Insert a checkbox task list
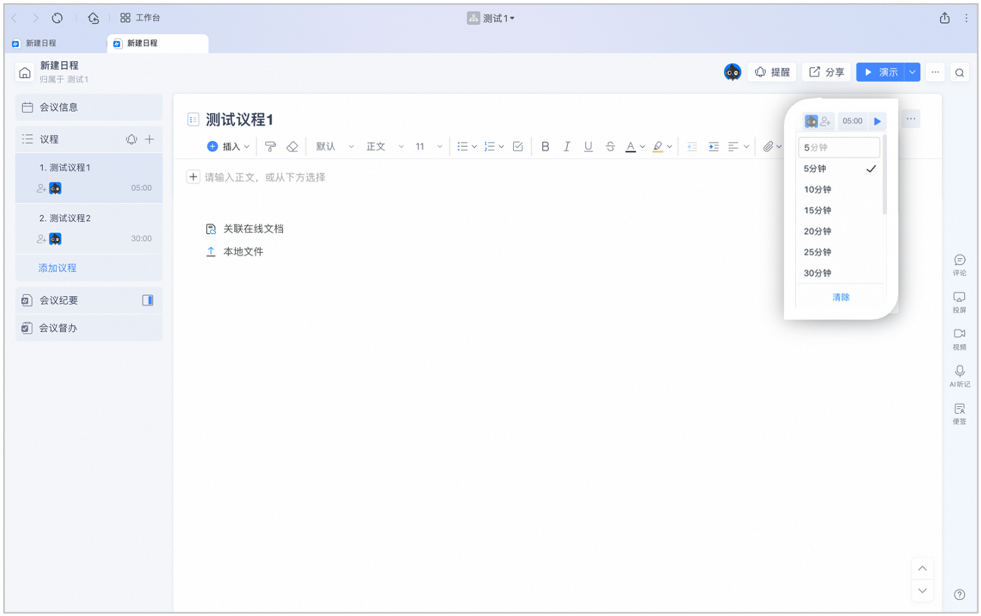Image resolution: width=981 pixels, height=616 pixels. point(518,146)
